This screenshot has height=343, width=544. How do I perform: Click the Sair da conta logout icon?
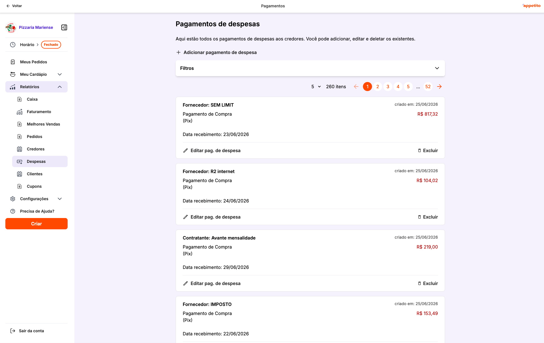tap(13, 331)
